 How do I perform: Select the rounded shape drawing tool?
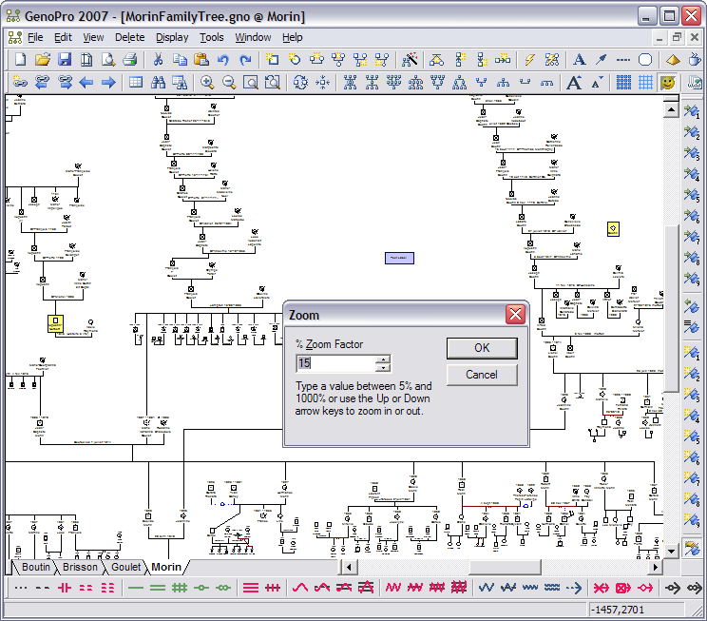(645, 59)
